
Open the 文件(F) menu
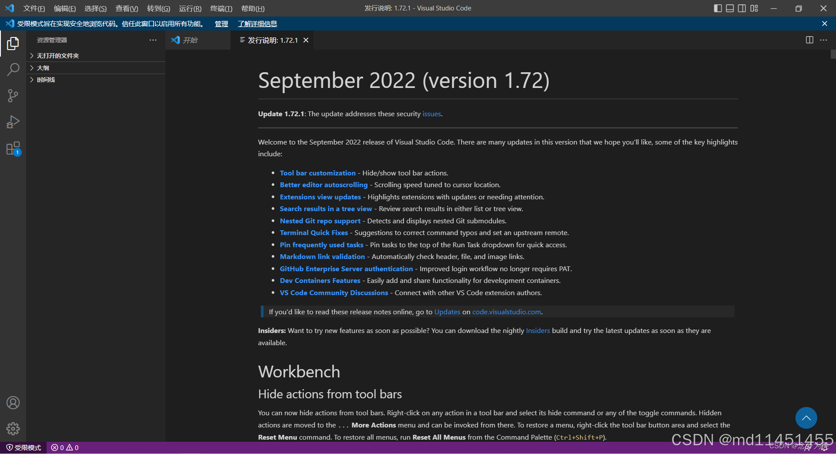[x=34, y=8]
